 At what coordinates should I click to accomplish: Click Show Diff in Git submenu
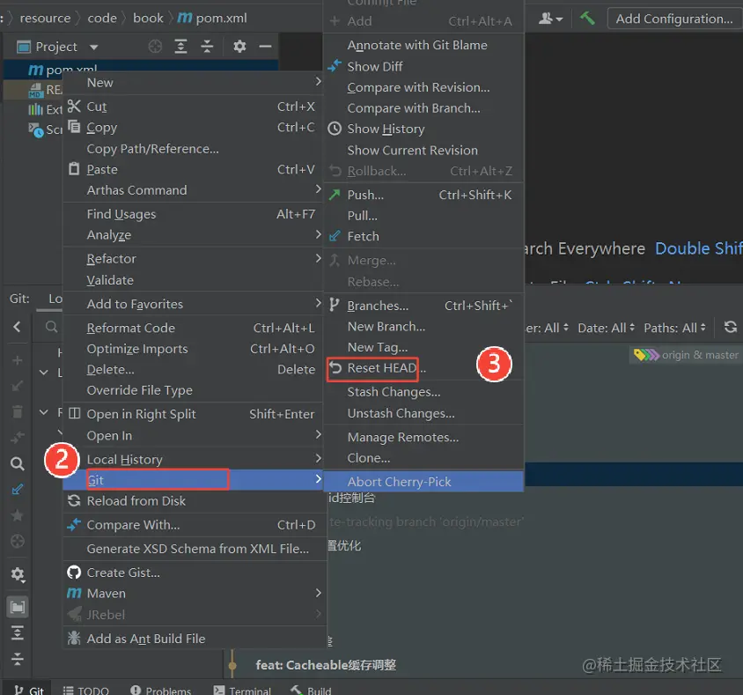coord(424,66)
